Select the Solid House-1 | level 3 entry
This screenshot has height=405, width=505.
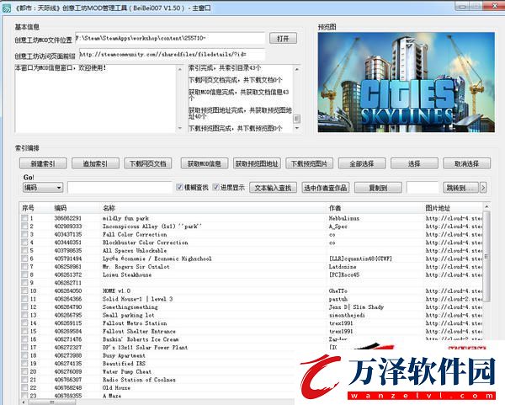point(137,299)
